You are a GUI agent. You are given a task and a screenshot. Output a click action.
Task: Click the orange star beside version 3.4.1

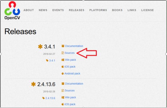pyautogui.click(x=40, y=47)
